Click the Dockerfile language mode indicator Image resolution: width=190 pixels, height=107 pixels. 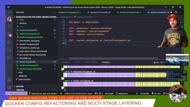(x=145, y=93)
